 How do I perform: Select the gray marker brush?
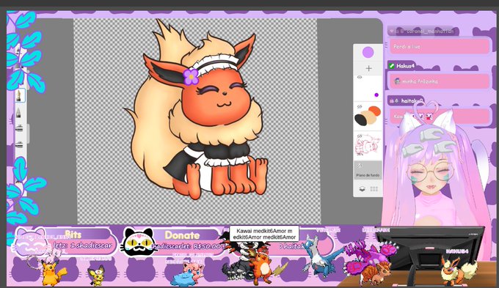[x=19, y=113]
